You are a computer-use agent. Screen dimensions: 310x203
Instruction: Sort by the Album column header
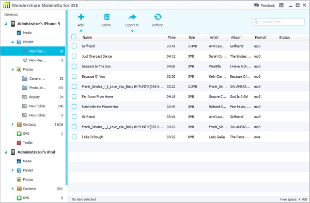click(x=236, y=38)
